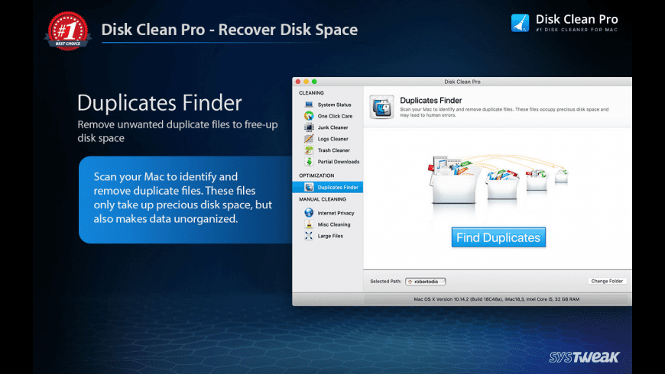665x374 pixels.
Task: Click the Junk Cleaner icon
Action: (309, 127)
